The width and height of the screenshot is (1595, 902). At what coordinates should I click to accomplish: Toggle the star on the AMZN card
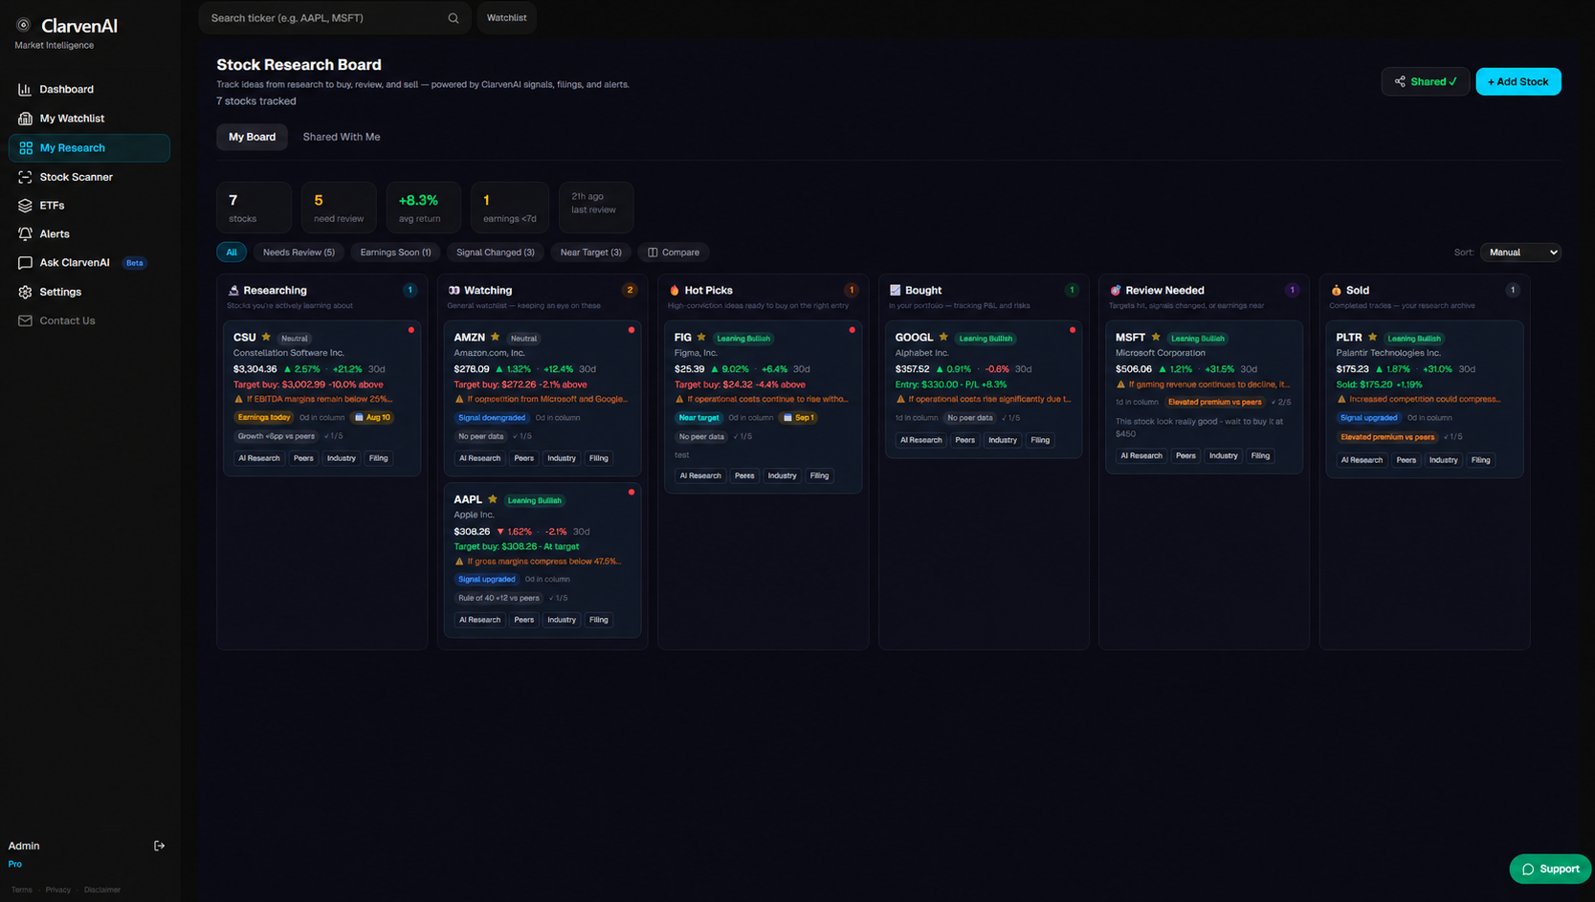[x=495, y=337]
